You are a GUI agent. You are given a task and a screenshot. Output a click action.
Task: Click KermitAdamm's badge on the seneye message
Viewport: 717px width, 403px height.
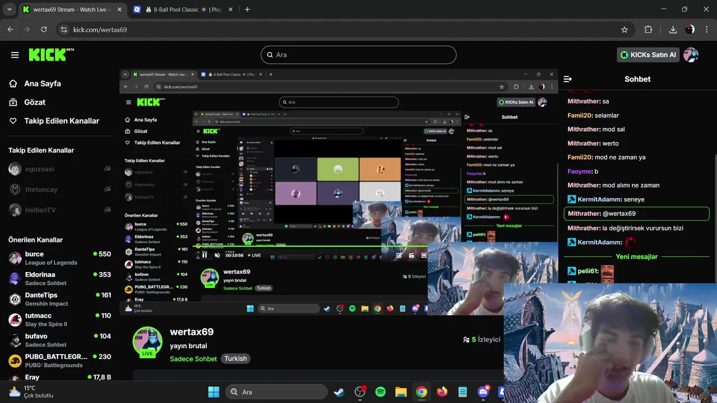point(571,199)
